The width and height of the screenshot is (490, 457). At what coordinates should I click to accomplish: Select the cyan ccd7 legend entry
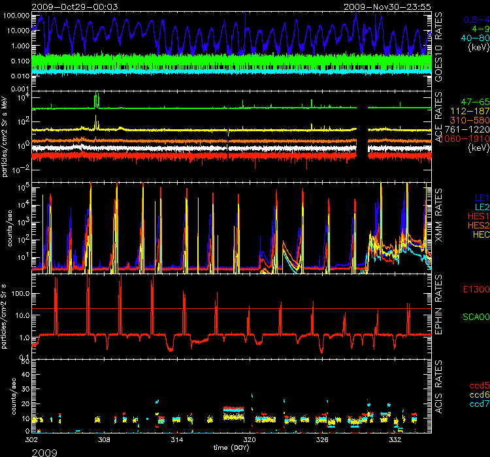pyautogui.click(x=474, y=403)
